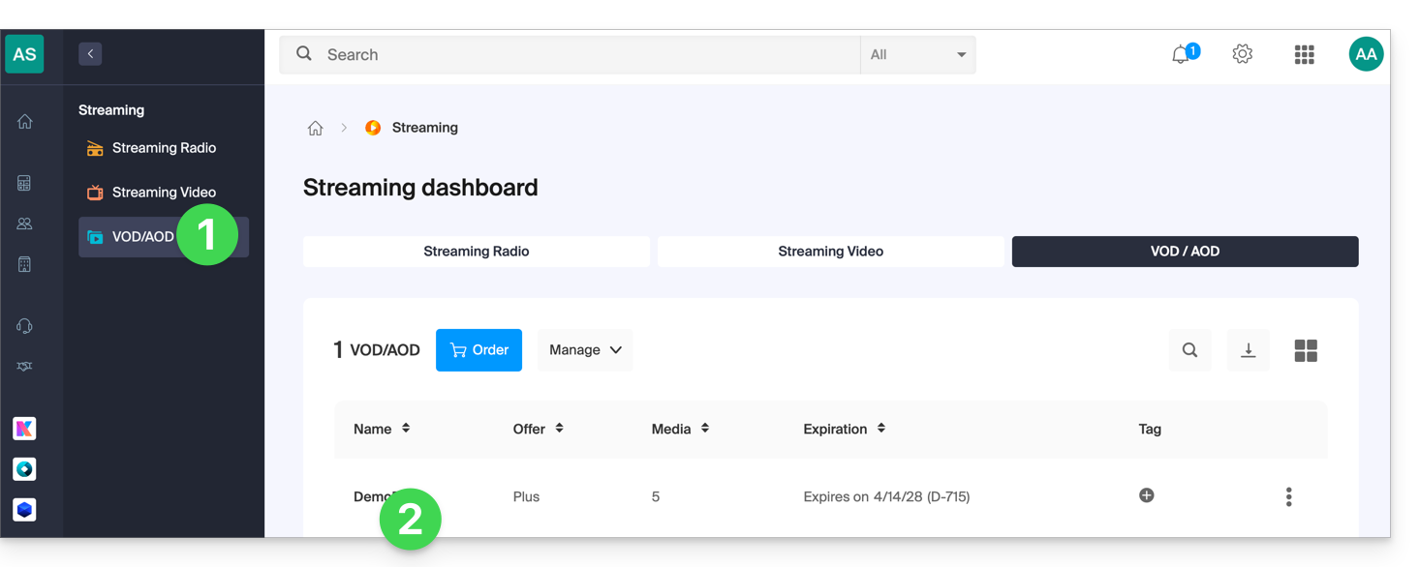The image size is (1420, 567).
Task: Open the apps grid launcher
Action: 1305,55
